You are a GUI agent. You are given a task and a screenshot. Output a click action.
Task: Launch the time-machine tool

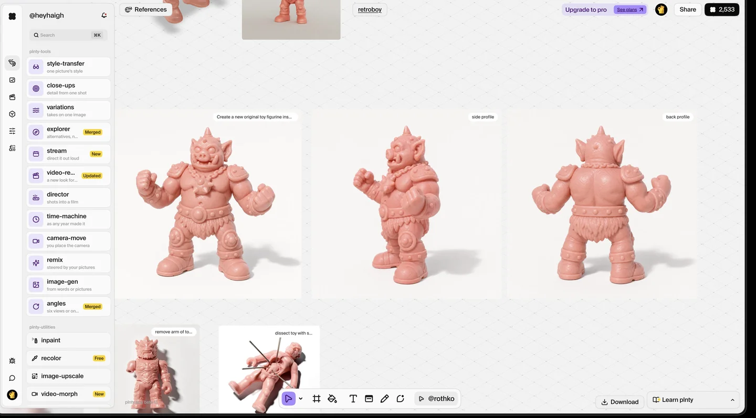click(x=69, y=219)
